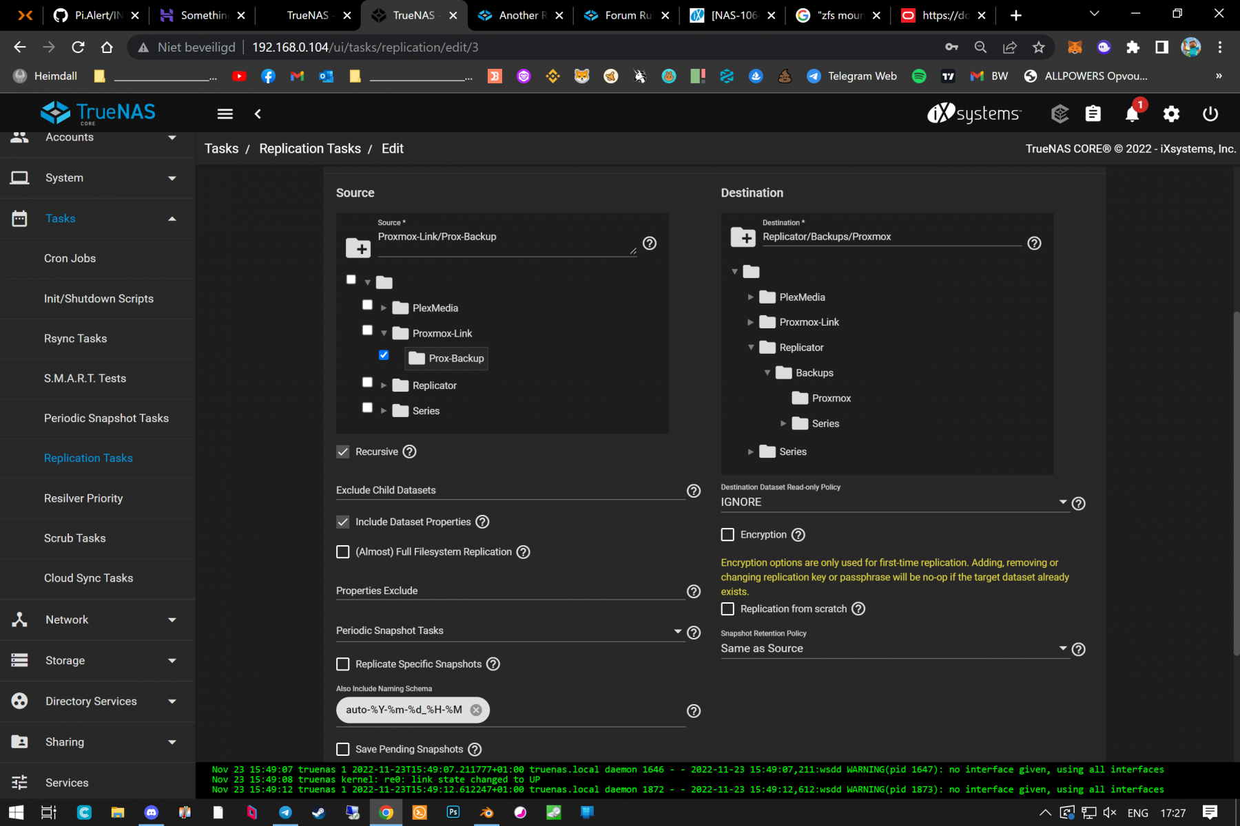Click the Source add-folder icon
Image resolution: width=1240 pixels, height=826 pixels.
click(x=358, y=248)
